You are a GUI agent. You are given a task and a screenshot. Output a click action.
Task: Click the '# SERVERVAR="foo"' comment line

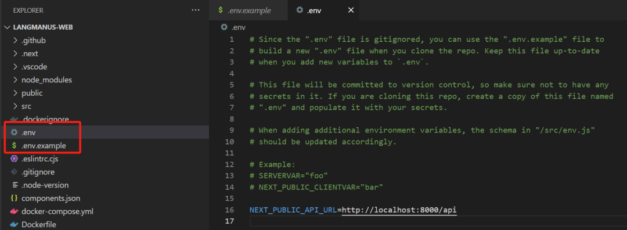point(289,175)
